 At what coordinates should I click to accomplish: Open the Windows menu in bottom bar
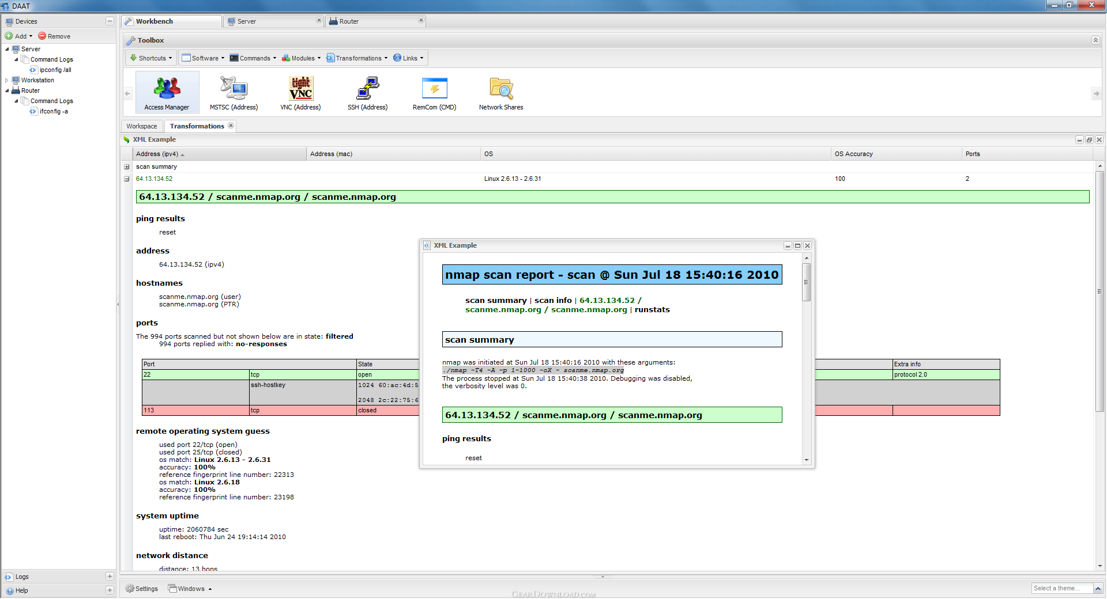[190, 589]
